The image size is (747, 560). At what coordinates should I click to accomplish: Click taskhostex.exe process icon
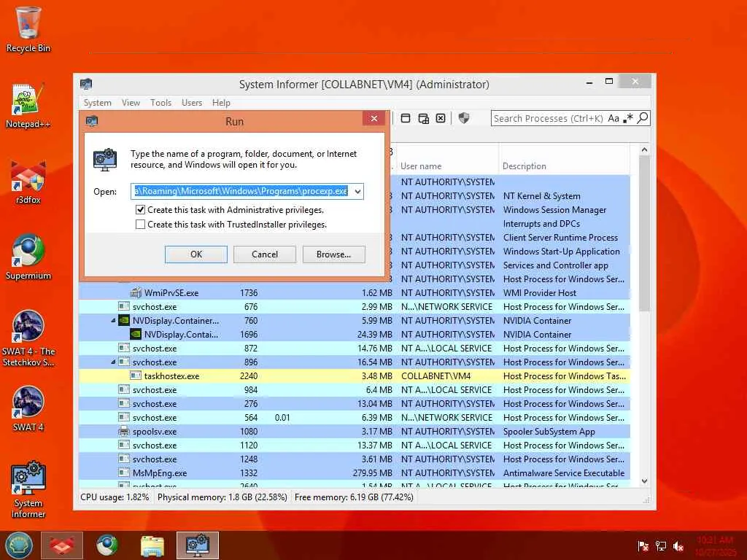pyautogui.click(x=136, y=376)
